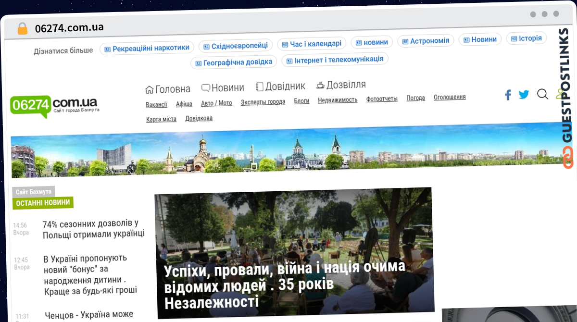Open the ОСТАННІ НОВИНИ section tab
Viewport: 577px width, 322px height.
[43, 203]
